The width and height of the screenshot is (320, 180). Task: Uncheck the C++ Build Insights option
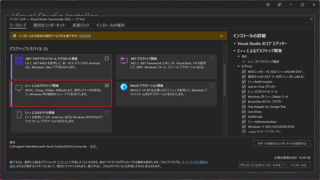click(244, 82)
